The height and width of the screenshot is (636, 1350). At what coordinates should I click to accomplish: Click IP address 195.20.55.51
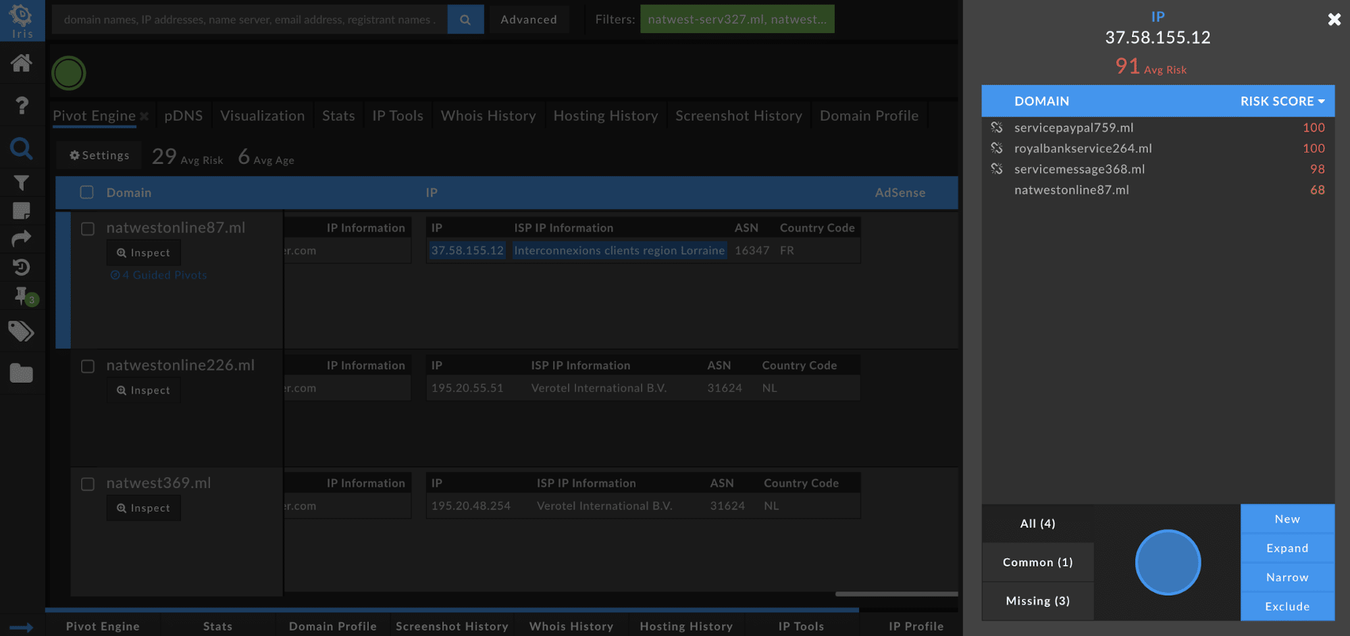[x=467, y=388]
